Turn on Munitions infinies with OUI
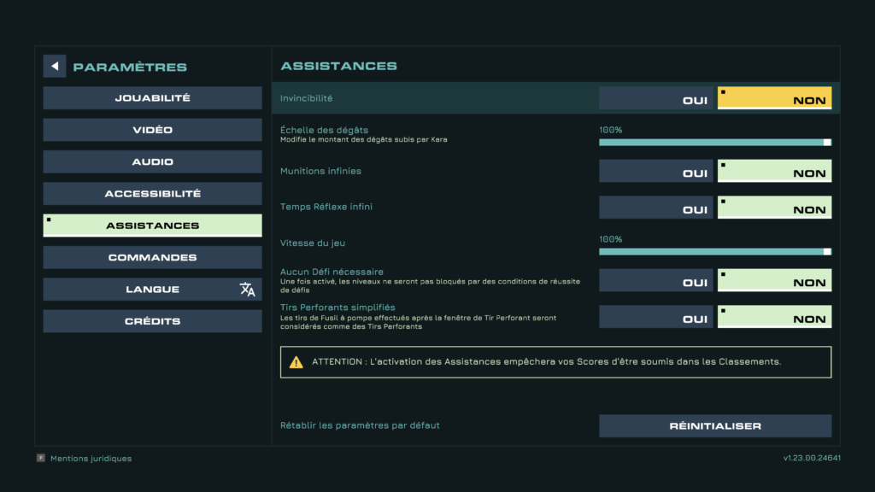Screen dimensions: 875x492 pyautogui.click(x=655, y=171)
